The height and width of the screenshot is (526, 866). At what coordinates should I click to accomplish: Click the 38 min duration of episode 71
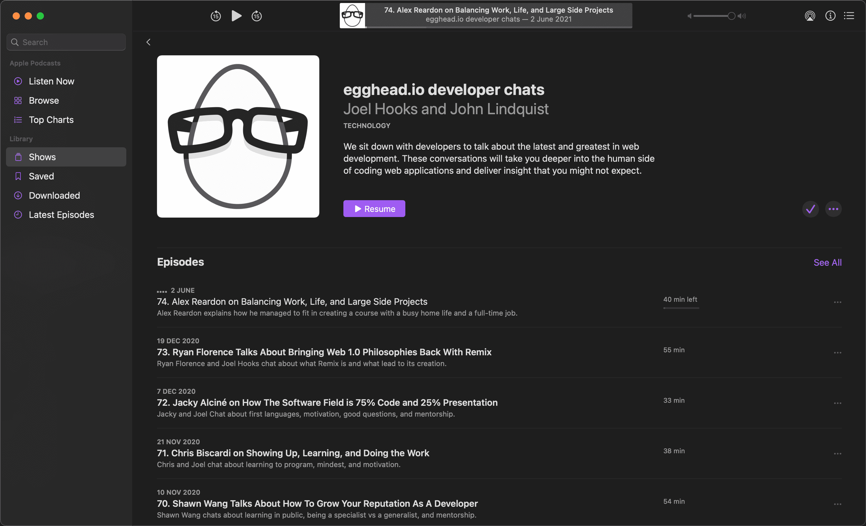click(x=674, y=451)
